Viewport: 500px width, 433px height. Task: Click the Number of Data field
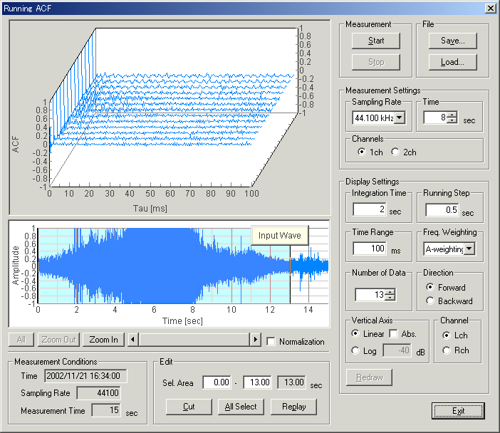370,294
